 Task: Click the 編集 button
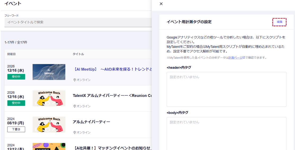[x=279, y=22]
